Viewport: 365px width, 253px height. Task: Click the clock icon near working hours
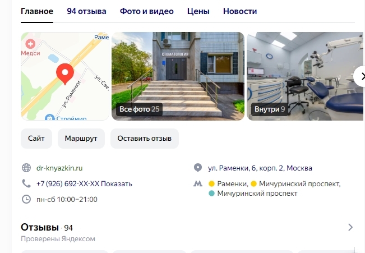coord(26,199)
